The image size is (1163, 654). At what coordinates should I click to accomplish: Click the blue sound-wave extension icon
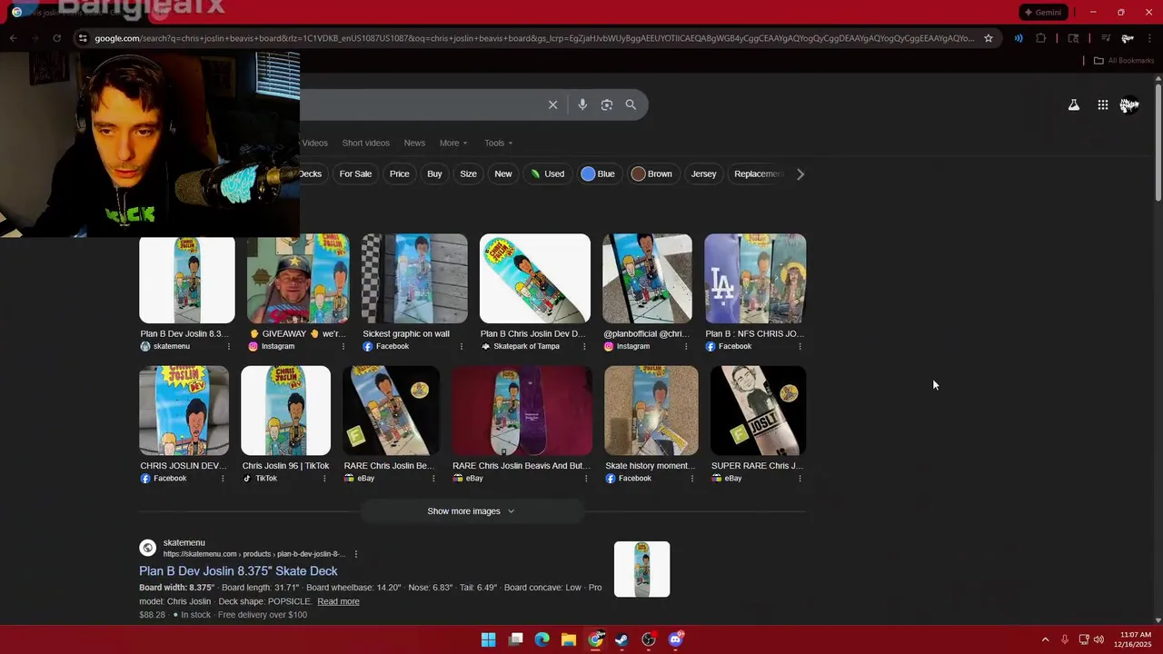(1019, 38)
